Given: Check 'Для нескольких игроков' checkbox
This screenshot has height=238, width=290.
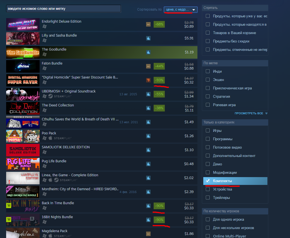Looking at the screenshot, I should tap(208, 228).
